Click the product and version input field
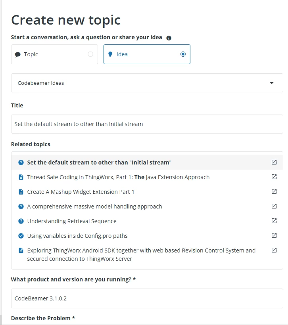The height and width of the screenshot is (325, 288). 147,298
